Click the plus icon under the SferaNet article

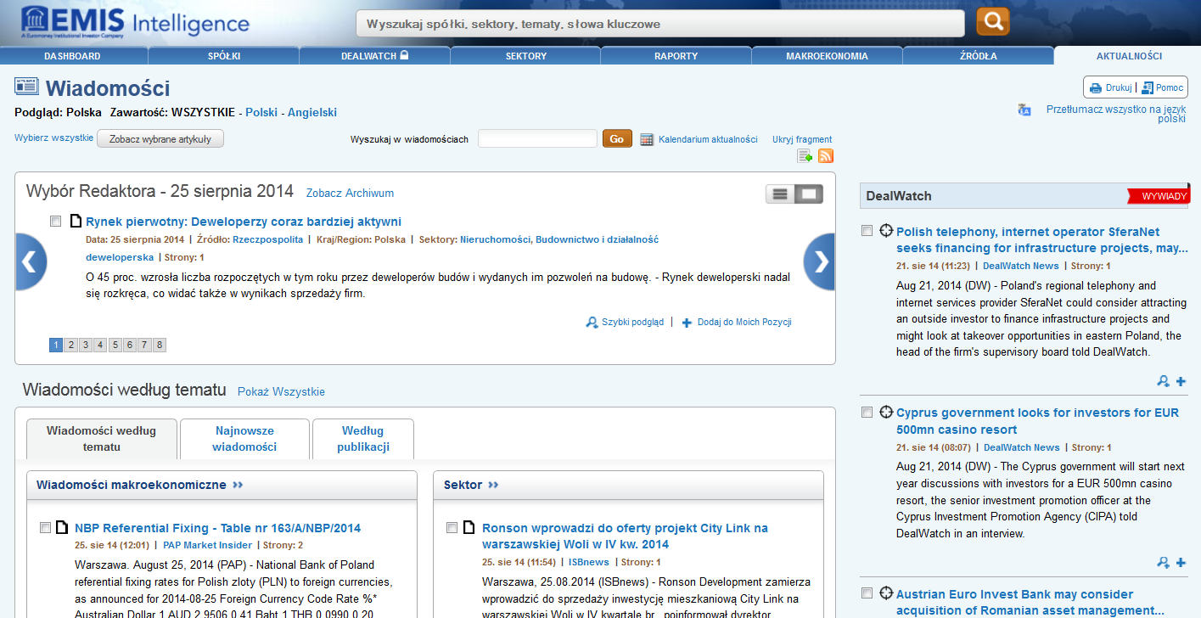(1181, 381)
